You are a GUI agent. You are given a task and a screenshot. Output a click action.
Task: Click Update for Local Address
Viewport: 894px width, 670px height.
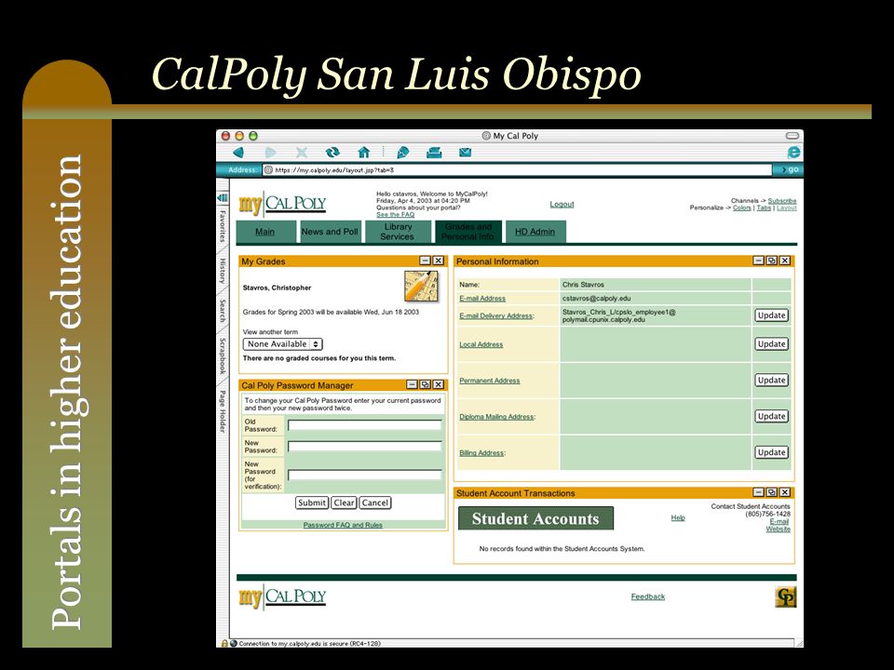[771, 344]
